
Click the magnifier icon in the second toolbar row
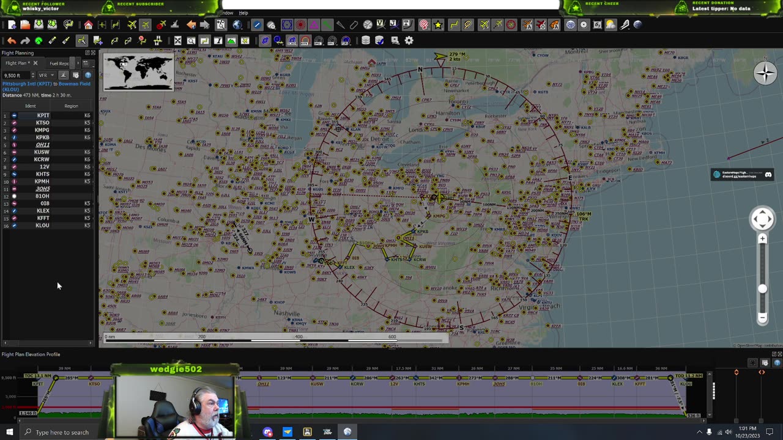pyautogui.click(x=191, y=40)
